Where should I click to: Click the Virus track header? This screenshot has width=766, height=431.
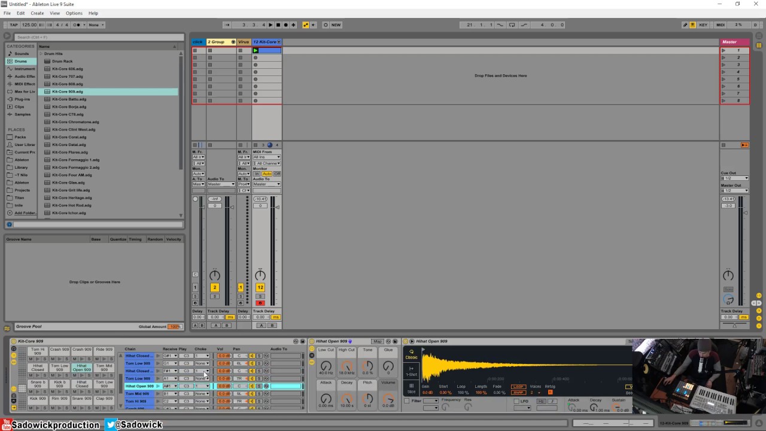tap(244, 42)
